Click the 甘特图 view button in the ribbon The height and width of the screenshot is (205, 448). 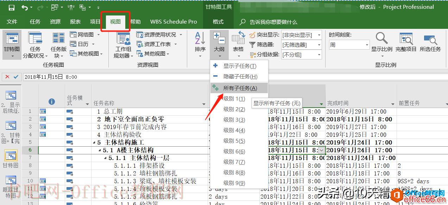coord(12,45)
